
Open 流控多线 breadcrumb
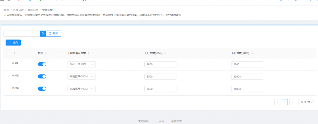click(x=18, y=10)
